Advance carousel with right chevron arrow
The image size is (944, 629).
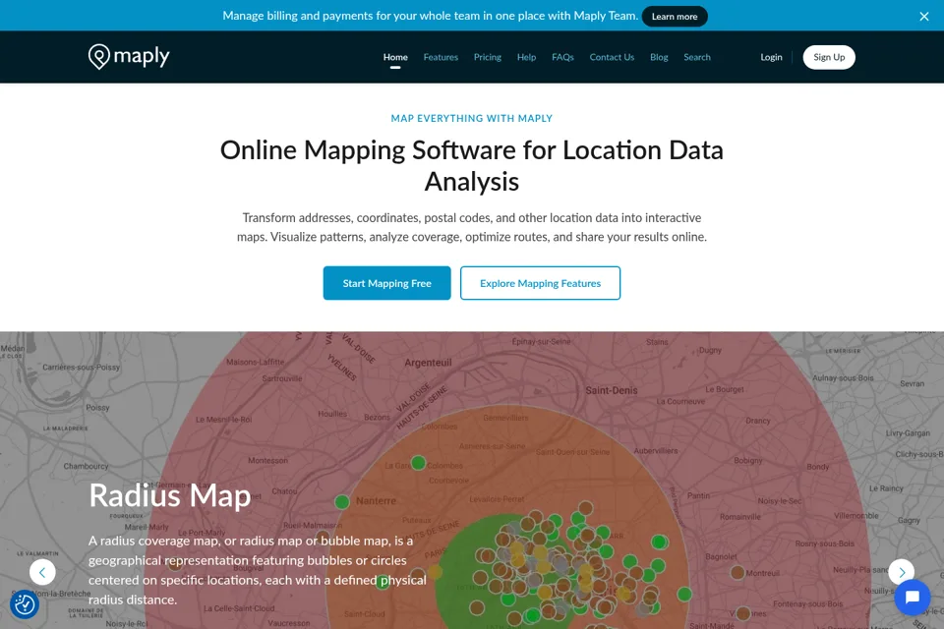(x=902, y=572)
